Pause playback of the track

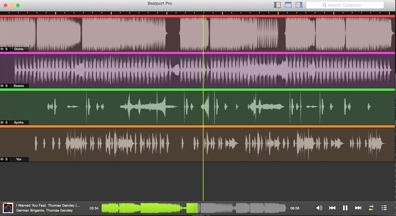tap(345, 208)
